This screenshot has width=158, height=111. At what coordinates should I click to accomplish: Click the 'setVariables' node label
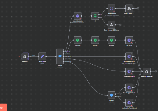[42, 61]
